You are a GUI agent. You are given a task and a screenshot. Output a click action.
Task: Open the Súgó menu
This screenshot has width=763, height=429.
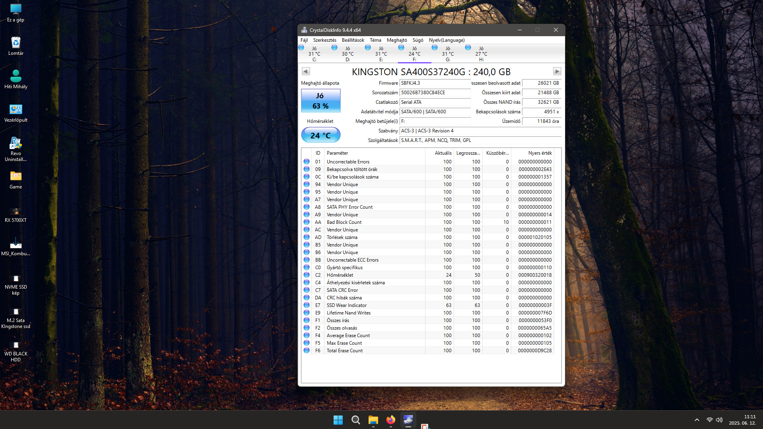point(418,40)
